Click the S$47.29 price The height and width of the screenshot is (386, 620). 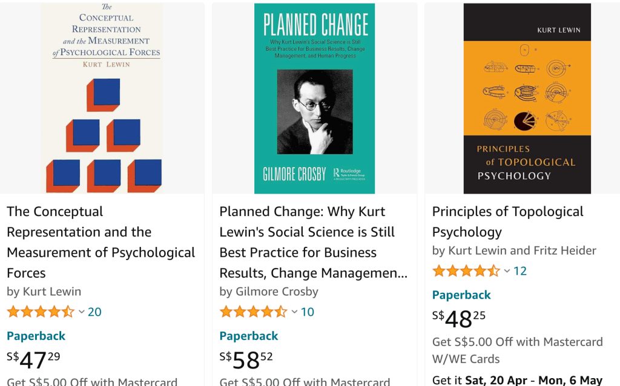tap(33, 359)
